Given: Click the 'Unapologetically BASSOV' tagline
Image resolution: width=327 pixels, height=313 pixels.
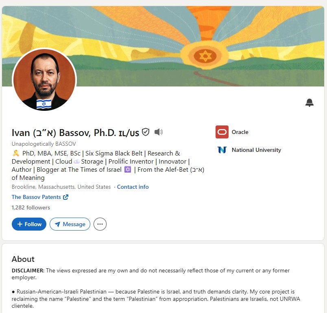Looking at the screenshot, I should (x=44, y=144).
